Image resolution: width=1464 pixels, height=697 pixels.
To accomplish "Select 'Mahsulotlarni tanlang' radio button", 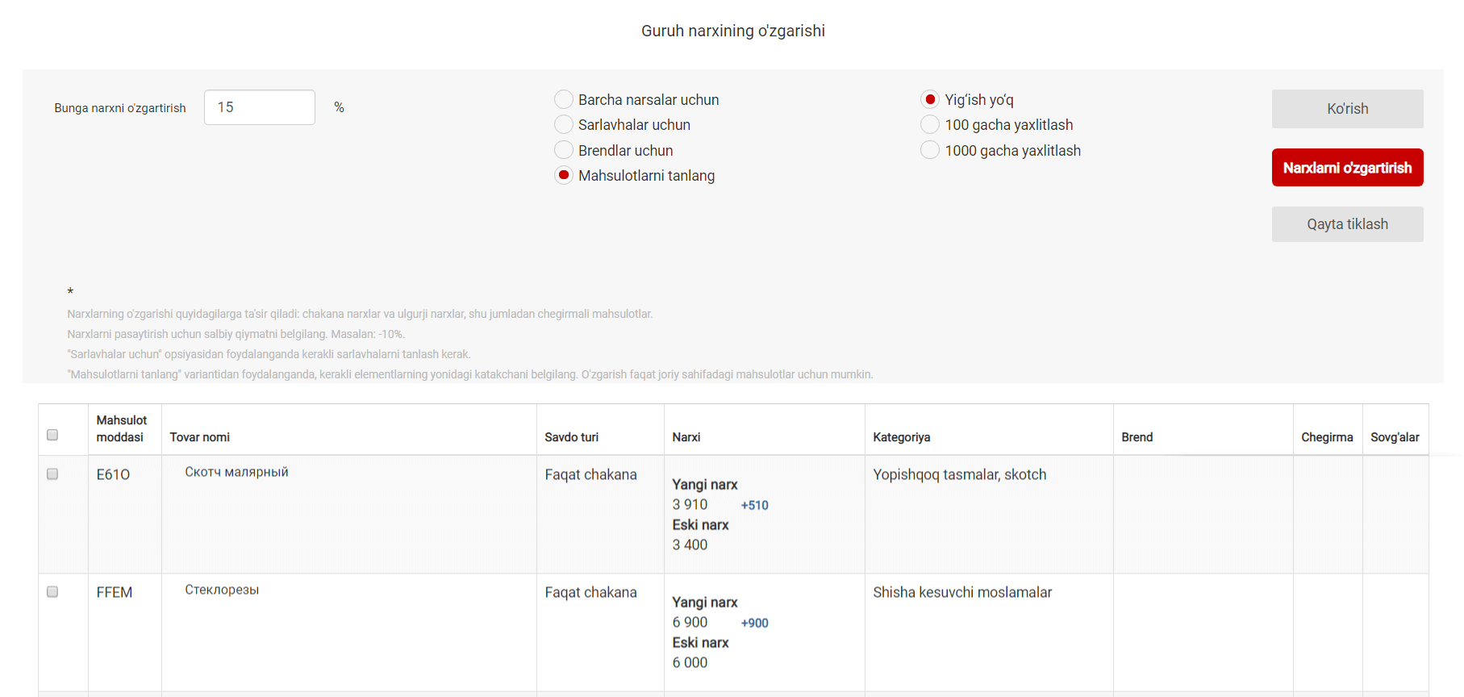I will [x=564, y=175].
